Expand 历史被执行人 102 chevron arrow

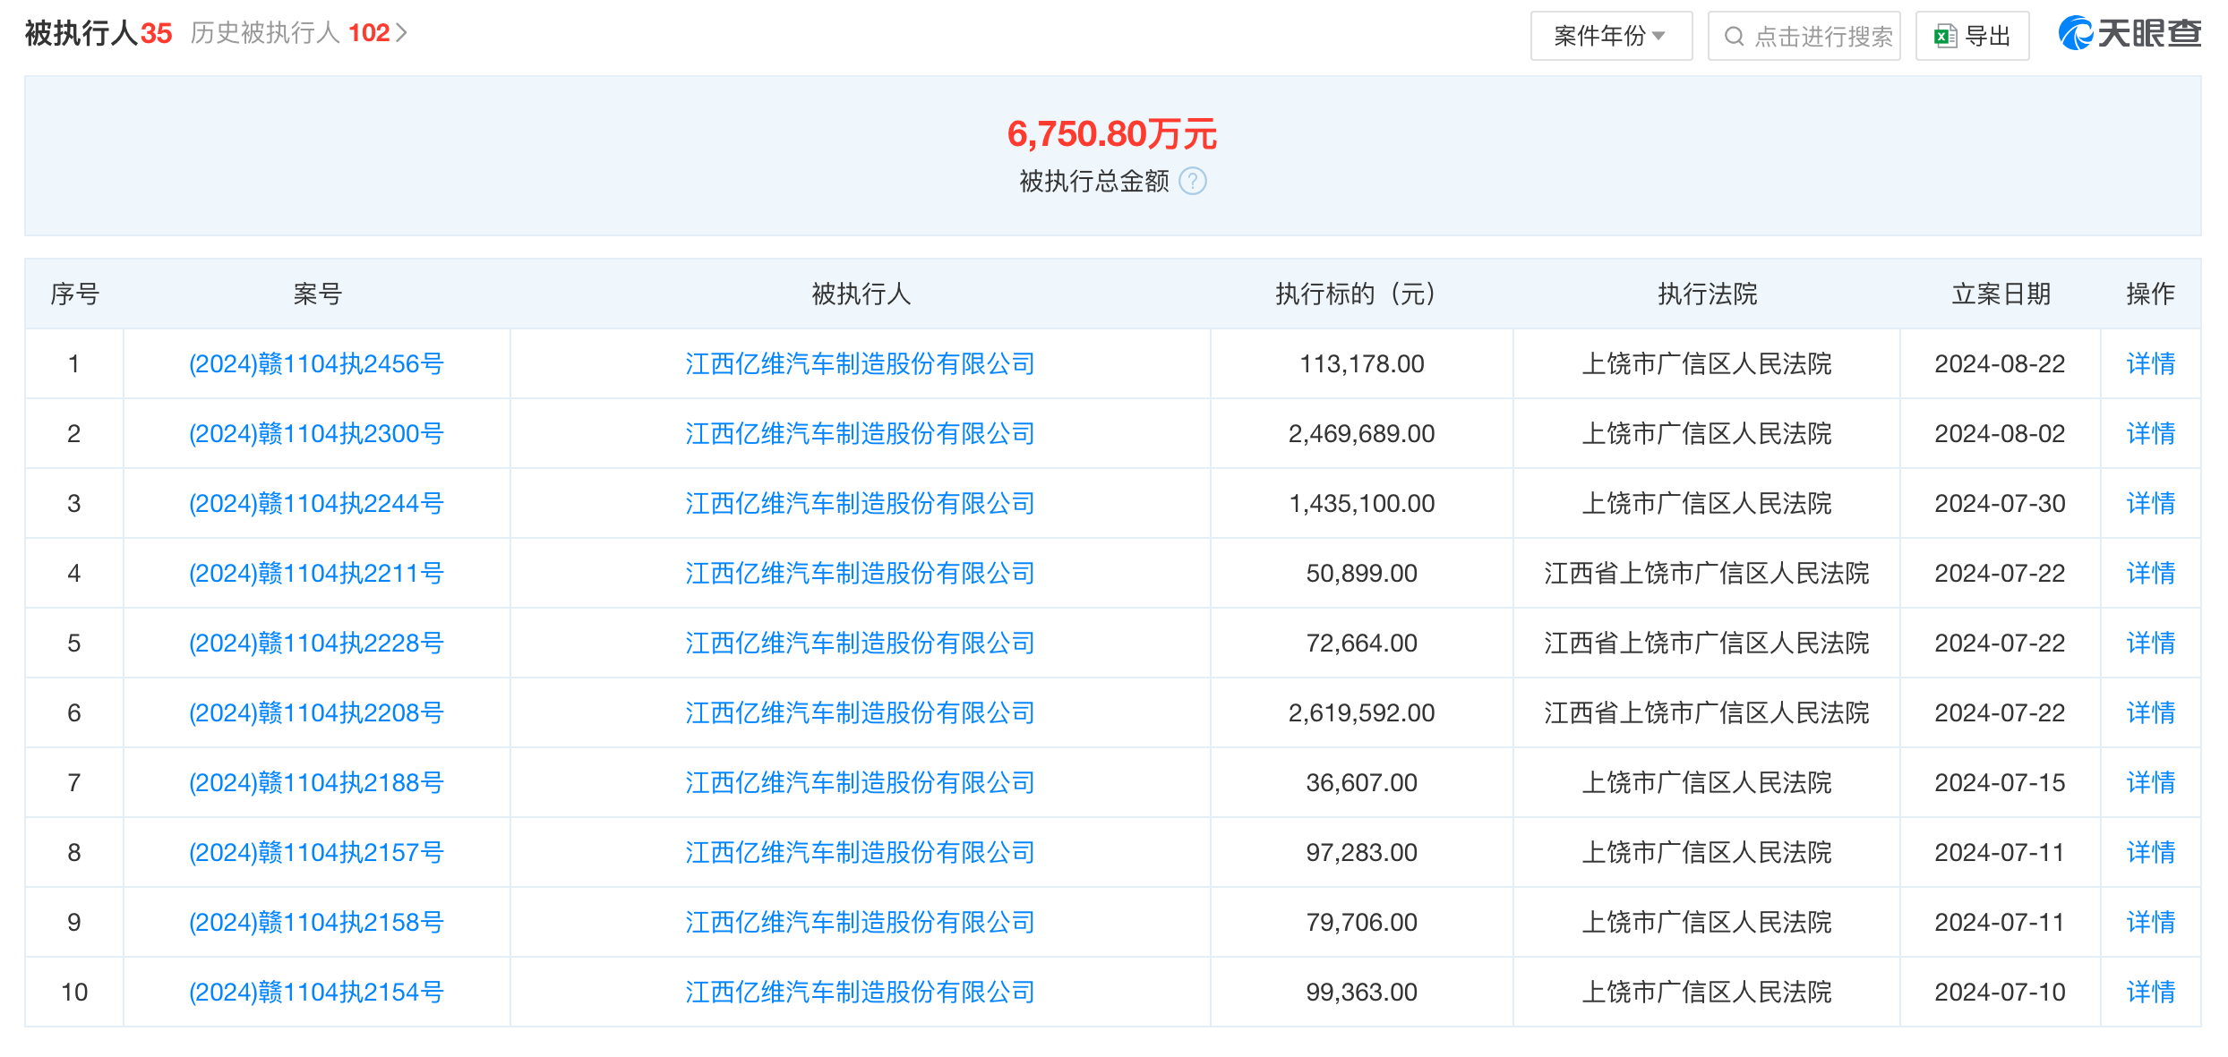[402, 33]
